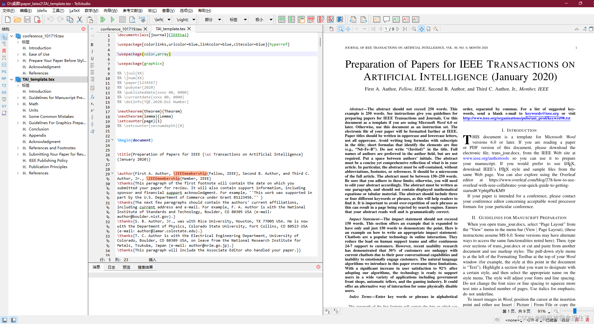Click the first table grid icon
This screenshot has height=324, width=594.
click(x=282, y=19)
